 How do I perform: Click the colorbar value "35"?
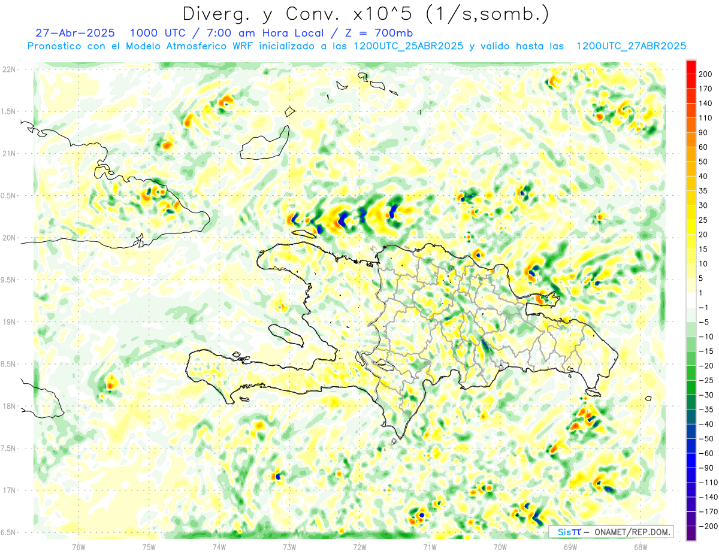click(x=704, y=190)
